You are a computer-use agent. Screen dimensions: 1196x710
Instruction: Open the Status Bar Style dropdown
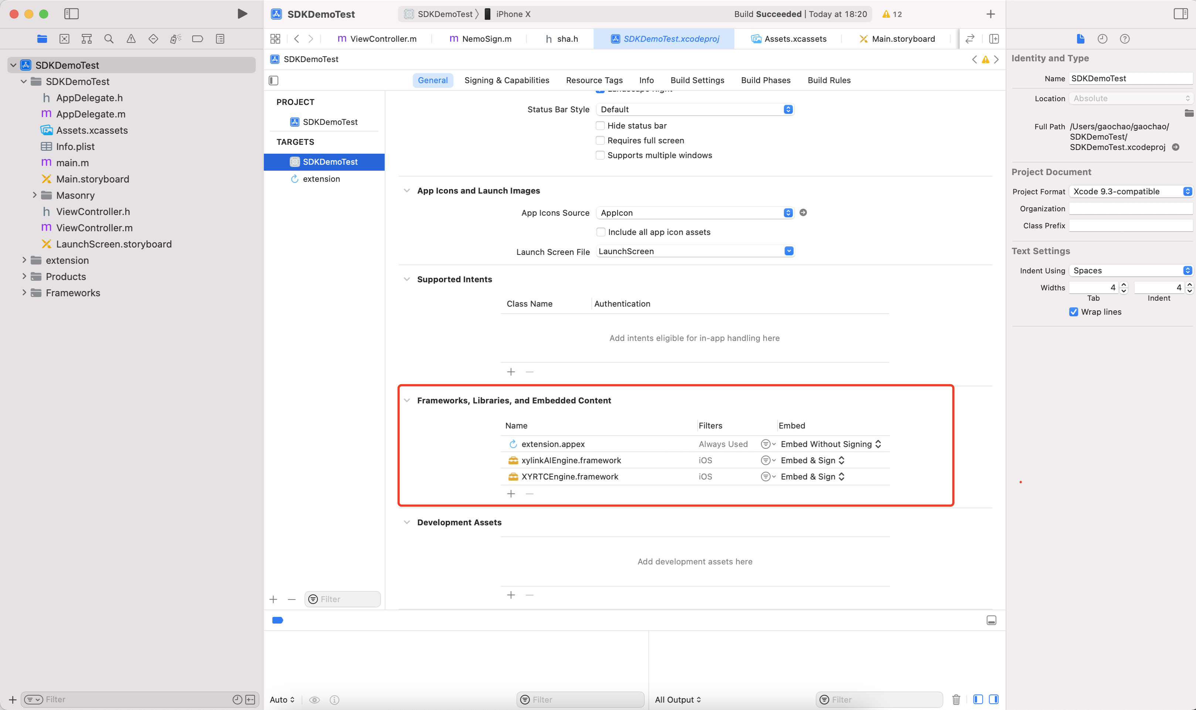[695, 109]
